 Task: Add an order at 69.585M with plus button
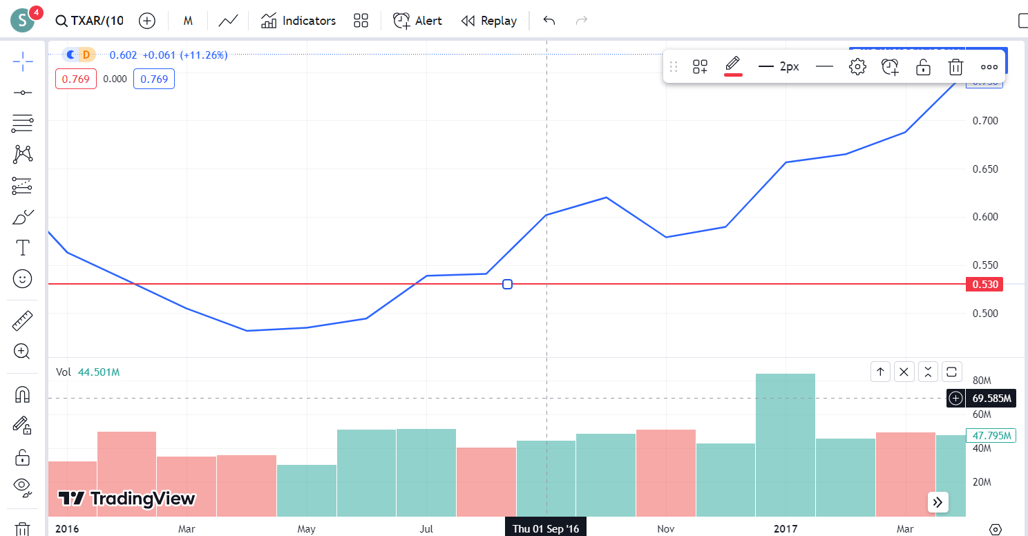point(956,398)
